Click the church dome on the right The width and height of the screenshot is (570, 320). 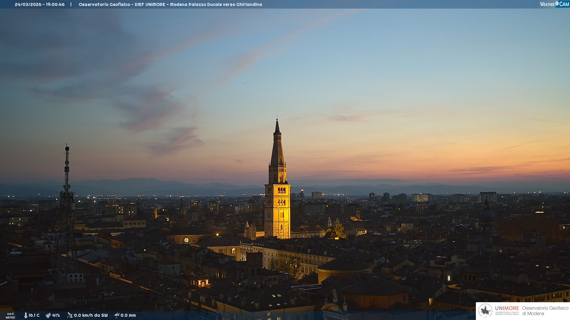click(x=487, y=212)
